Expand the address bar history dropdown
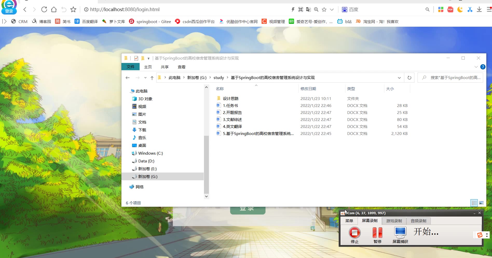 pyautogui.click(x=399, y=78)
